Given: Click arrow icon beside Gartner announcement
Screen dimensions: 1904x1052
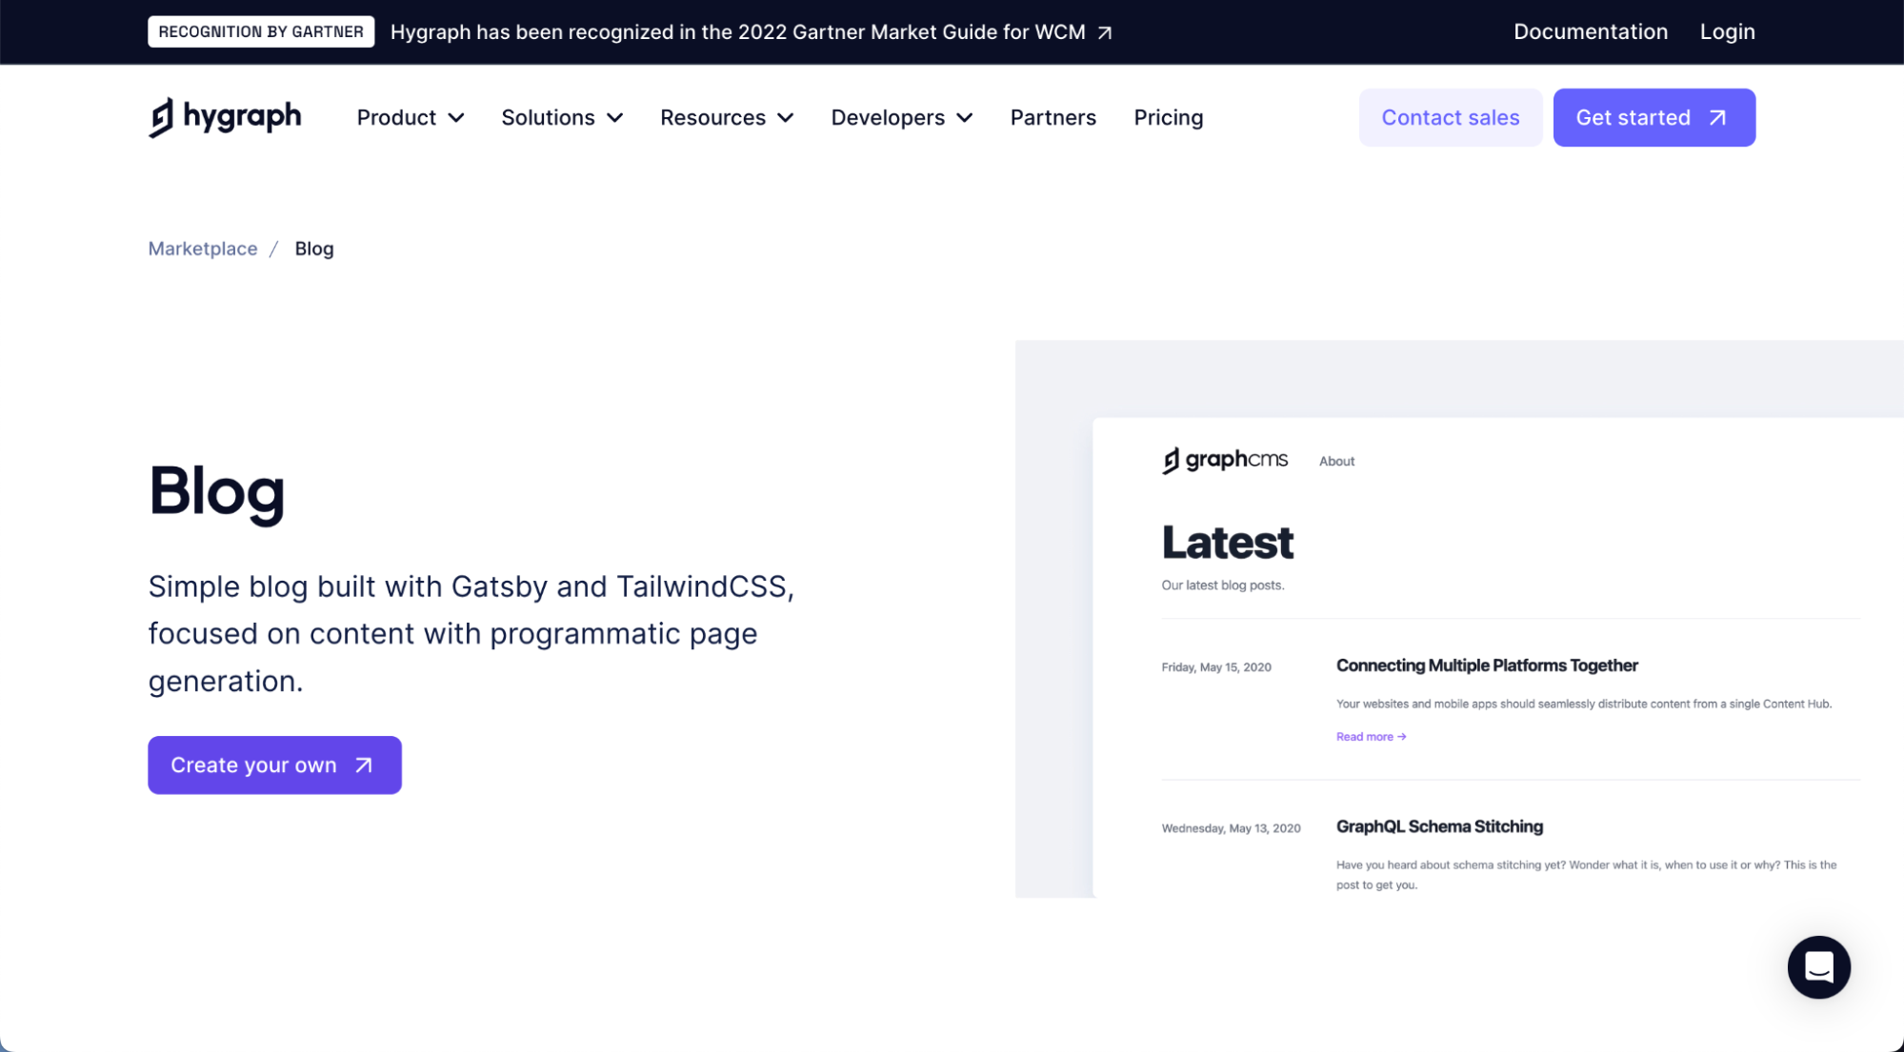Looking at the screenshot, I should pos(1105,32).
